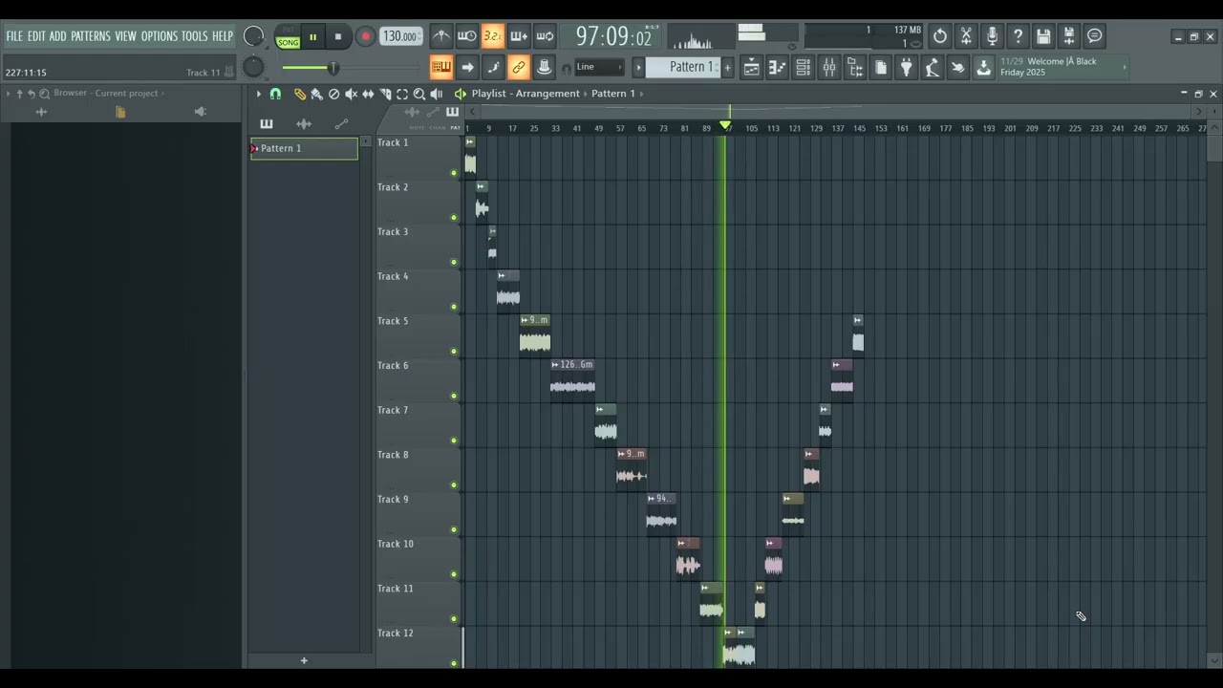The image size is (1223, 688).
Task: Click the playhead marker on the timeline
Action: click(x=725, y=126)
